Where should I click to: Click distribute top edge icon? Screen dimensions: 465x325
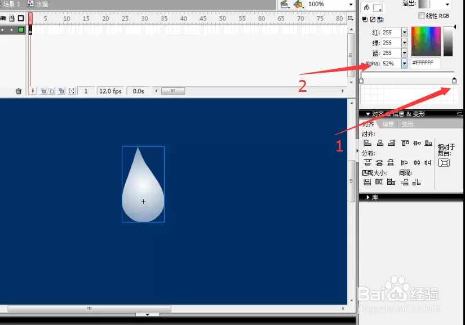coord(367,162)
